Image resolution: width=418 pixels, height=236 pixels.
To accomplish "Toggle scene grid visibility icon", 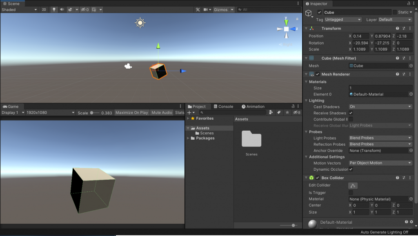I will coord(94,10).
